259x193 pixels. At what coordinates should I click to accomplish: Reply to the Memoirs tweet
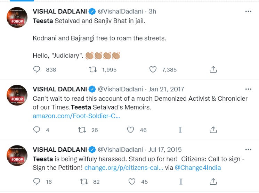click(x=37, y=130)
